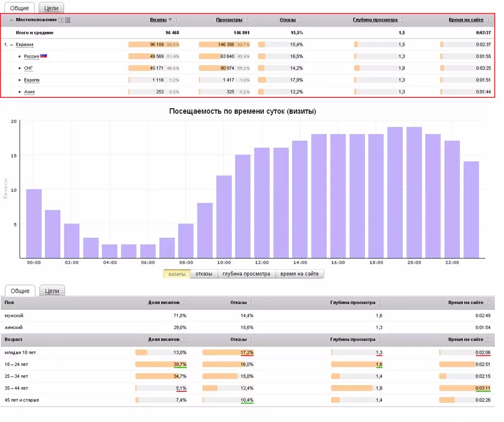Click the help icon by Время на сайте in top table
Screen dimensions: 504x422
488,20
